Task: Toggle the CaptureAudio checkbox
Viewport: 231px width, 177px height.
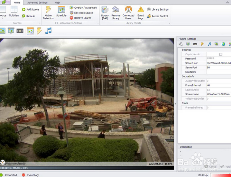Action: tap(221, 54)
